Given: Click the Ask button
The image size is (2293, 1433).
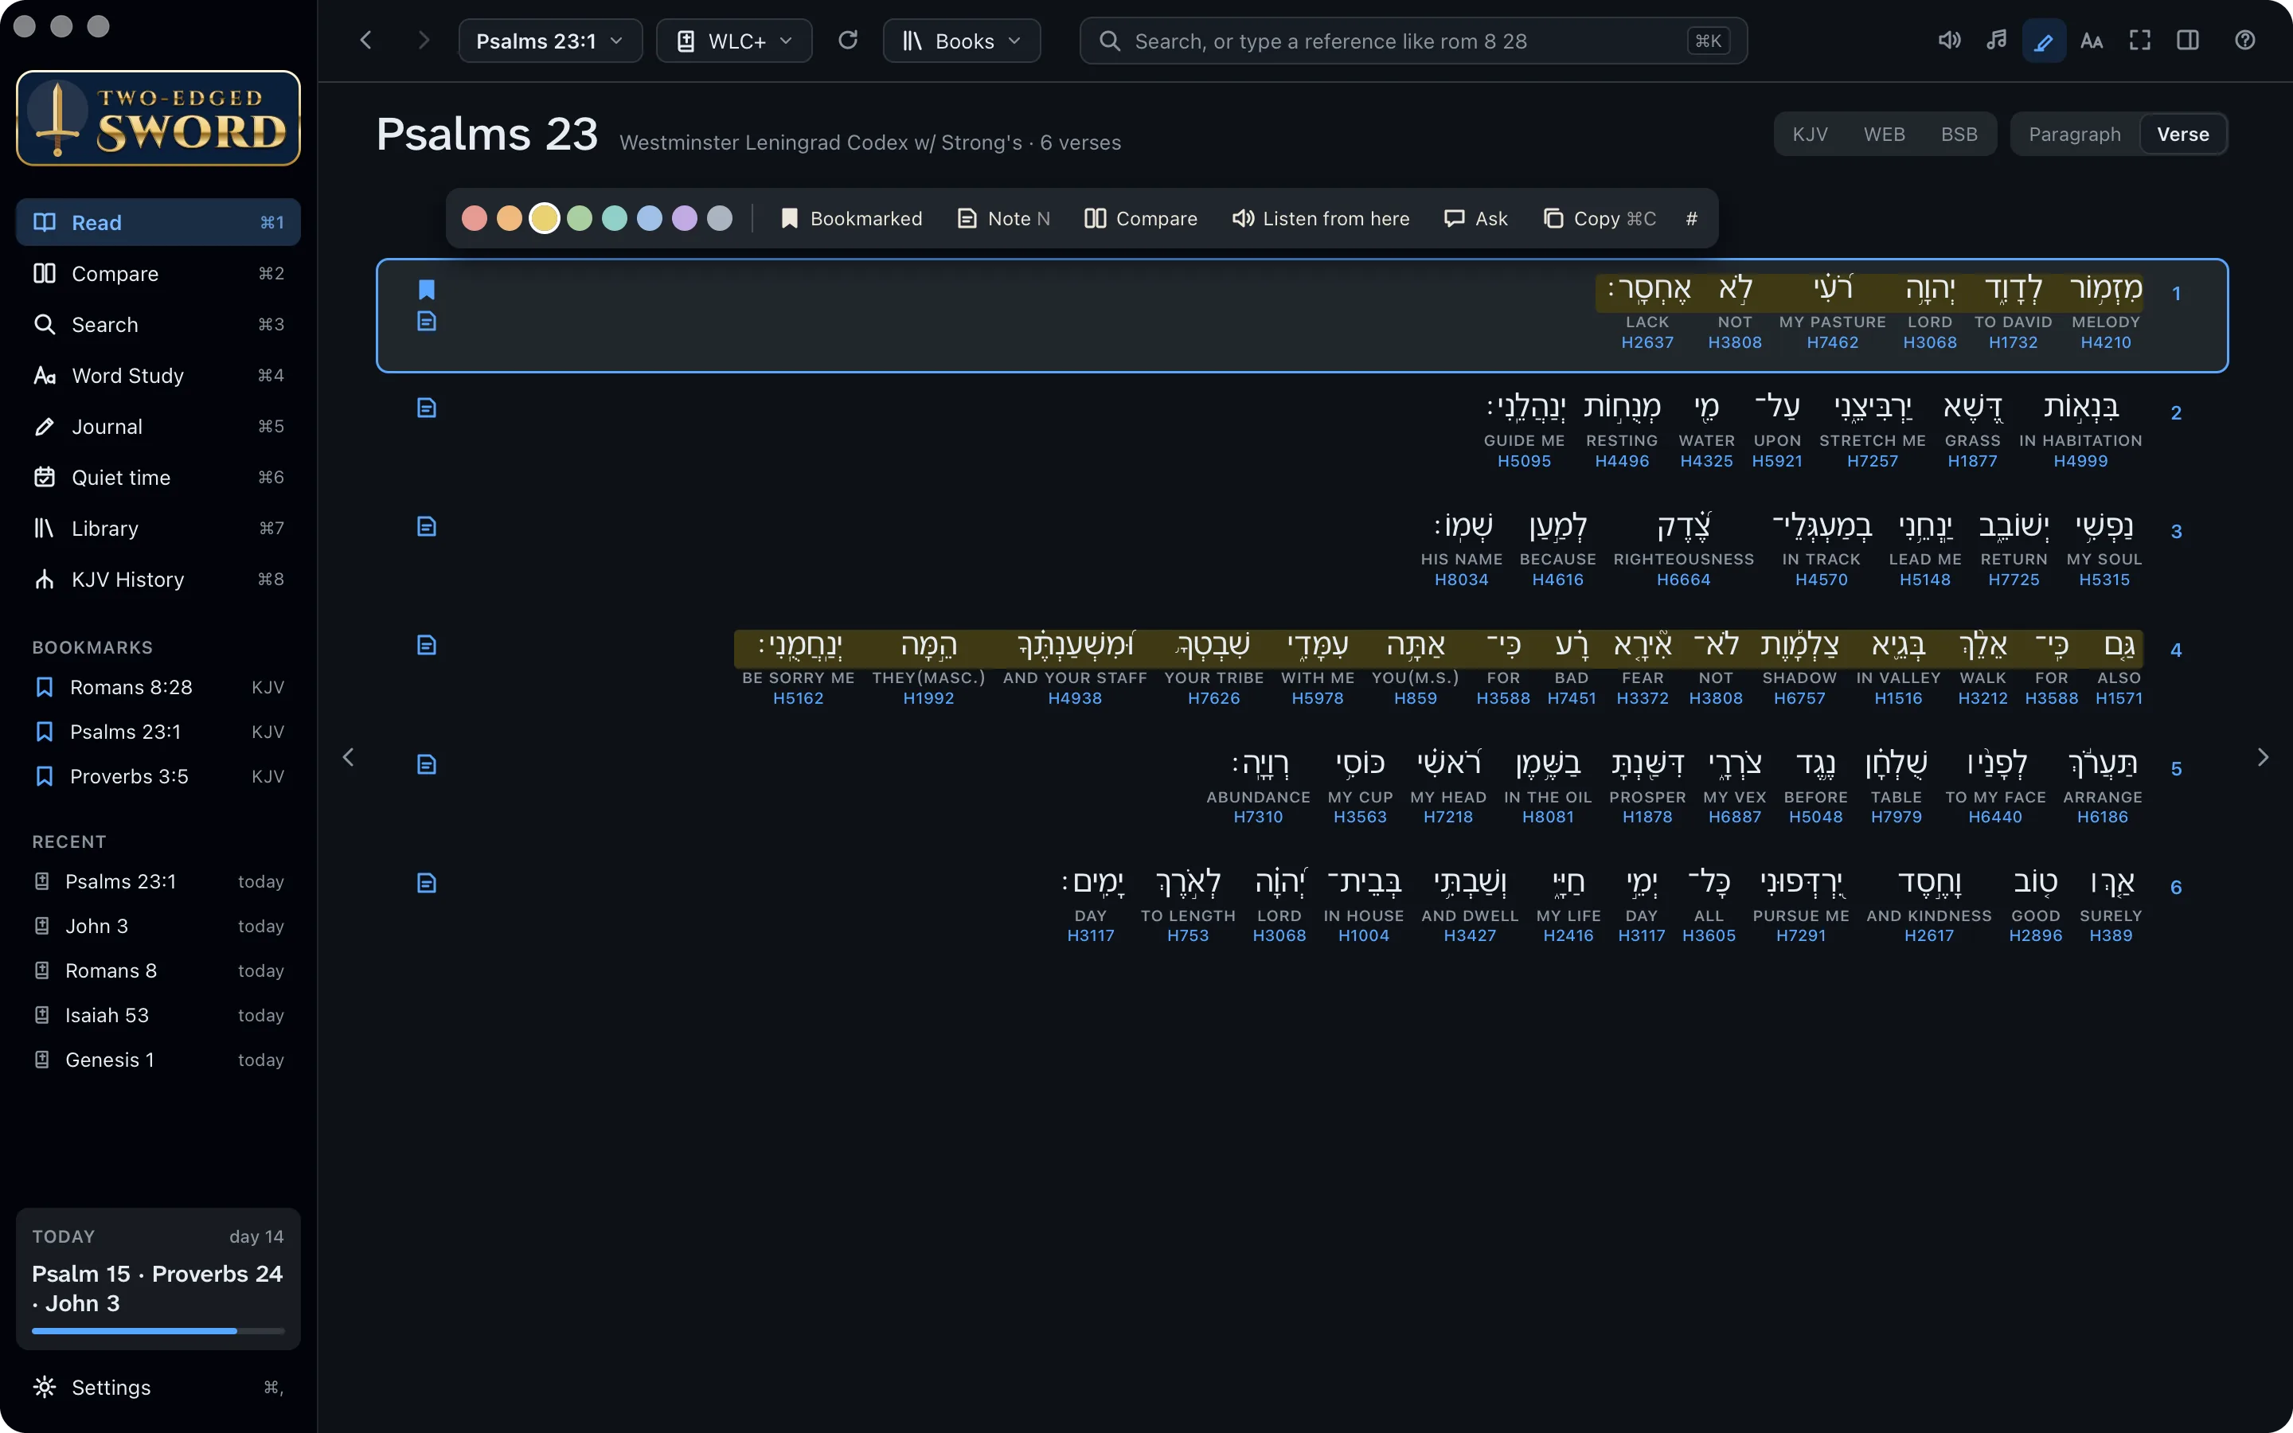Looking at the screenshot, I should (x=1475, y=219).
